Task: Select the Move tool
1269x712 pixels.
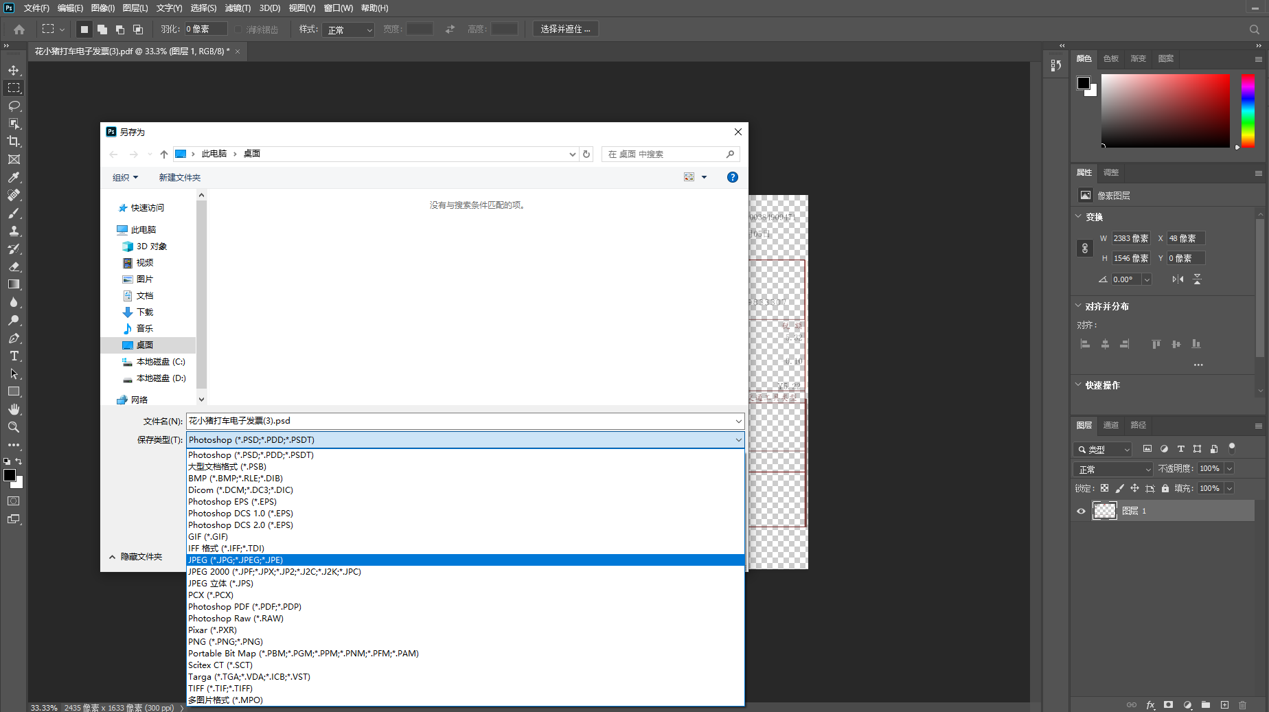Action: coord(14,70)
